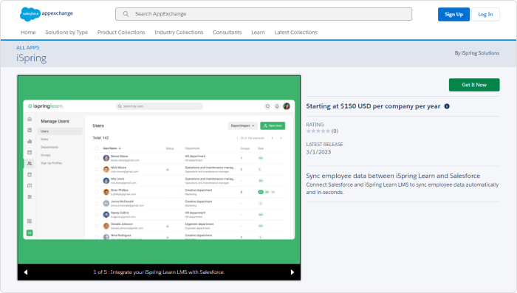Go to the next users page with the right chevron

coord(281,138)
